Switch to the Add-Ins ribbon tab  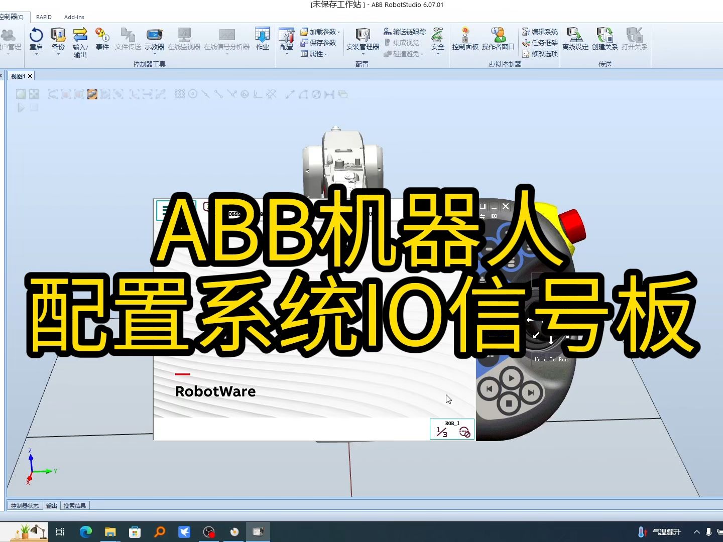coord(74,17)
